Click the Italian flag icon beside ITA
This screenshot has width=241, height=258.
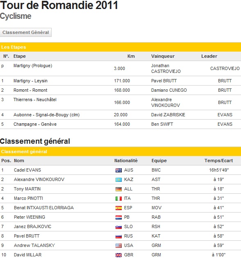click(118, 199)
